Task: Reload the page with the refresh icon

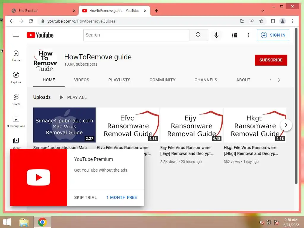Action: click(x=31, y=21)
